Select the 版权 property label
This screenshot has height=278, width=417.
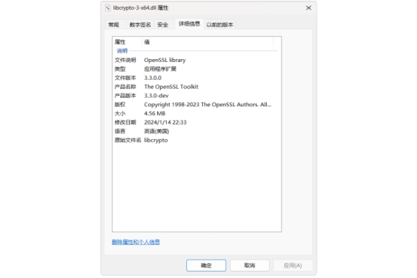pos(120,104)
